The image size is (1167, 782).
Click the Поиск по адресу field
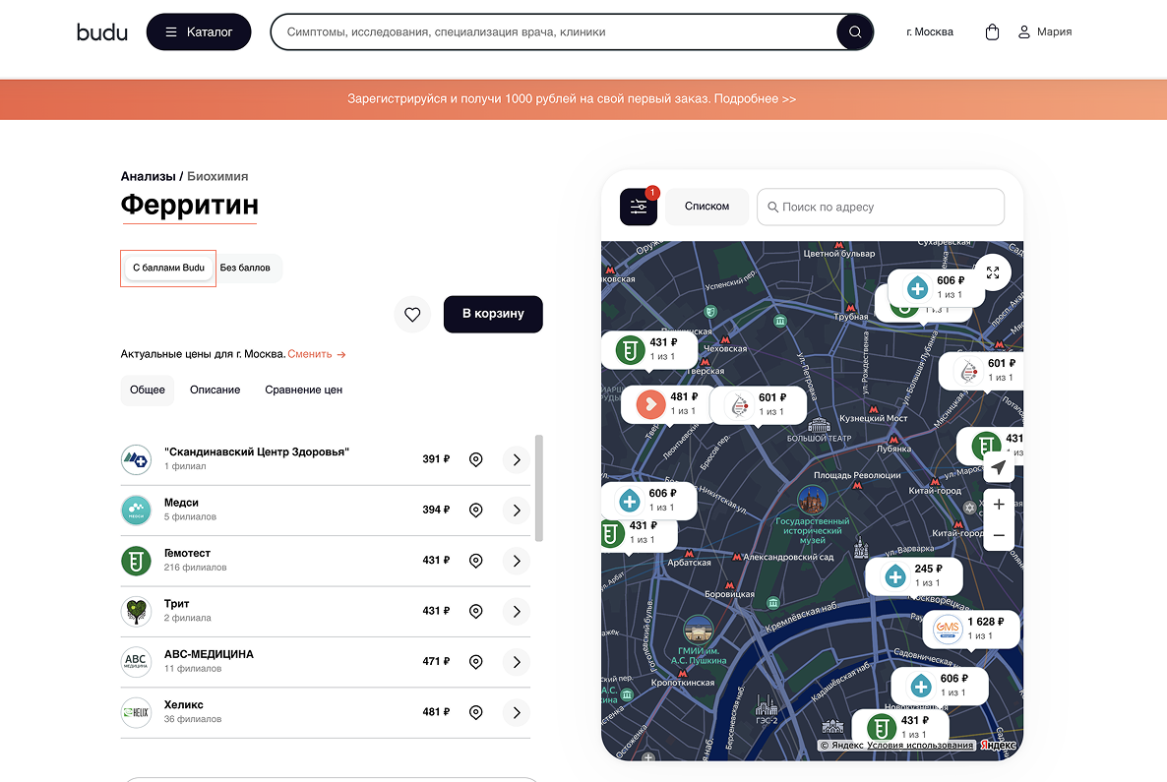coord(881,207)
